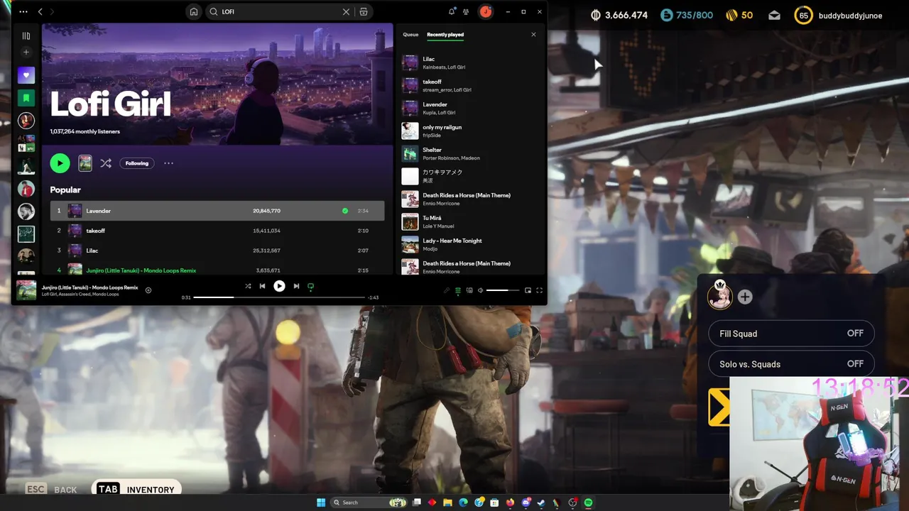The image size is (909, 511).
Task: Open game mailbox envelope icon
Action: coord(774,16)
